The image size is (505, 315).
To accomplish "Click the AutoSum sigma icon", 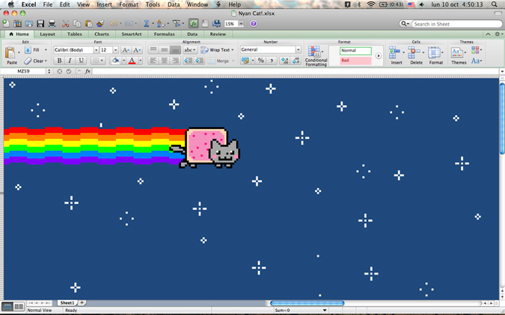I will 147,24.
